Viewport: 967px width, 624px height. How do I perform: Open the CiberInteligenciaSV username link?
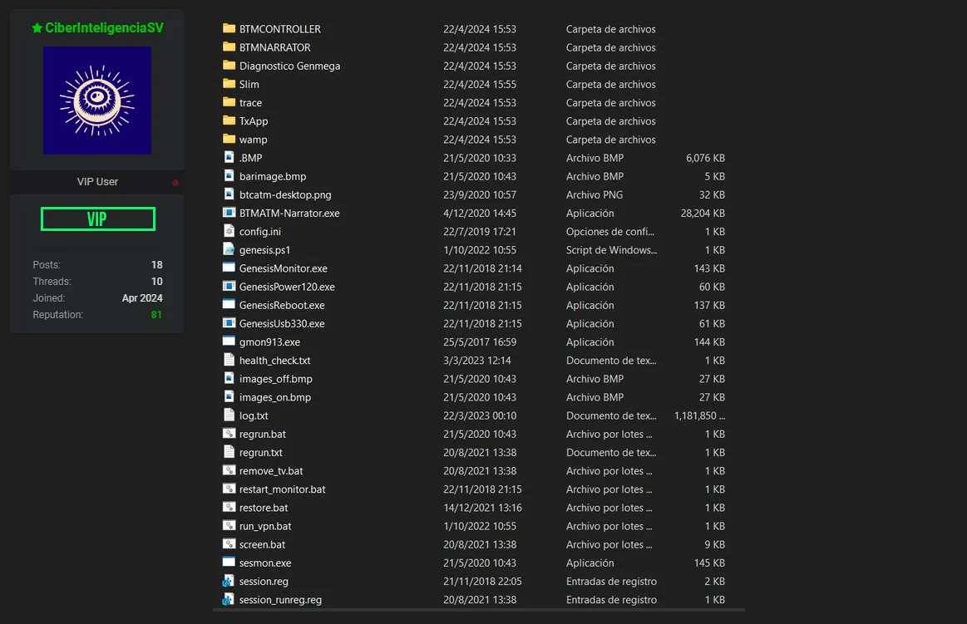[104, 27]
